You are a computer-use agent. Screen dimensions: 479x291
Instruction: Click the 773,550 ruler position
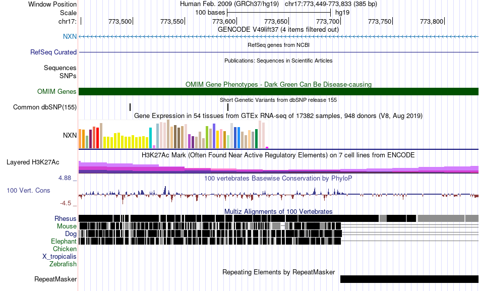click(172, 21)
